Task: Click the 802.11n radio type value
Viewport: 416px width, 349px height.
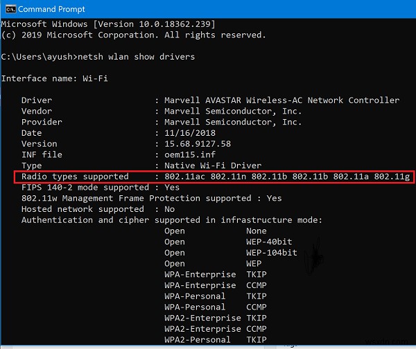Action: [x=228, y=177]
